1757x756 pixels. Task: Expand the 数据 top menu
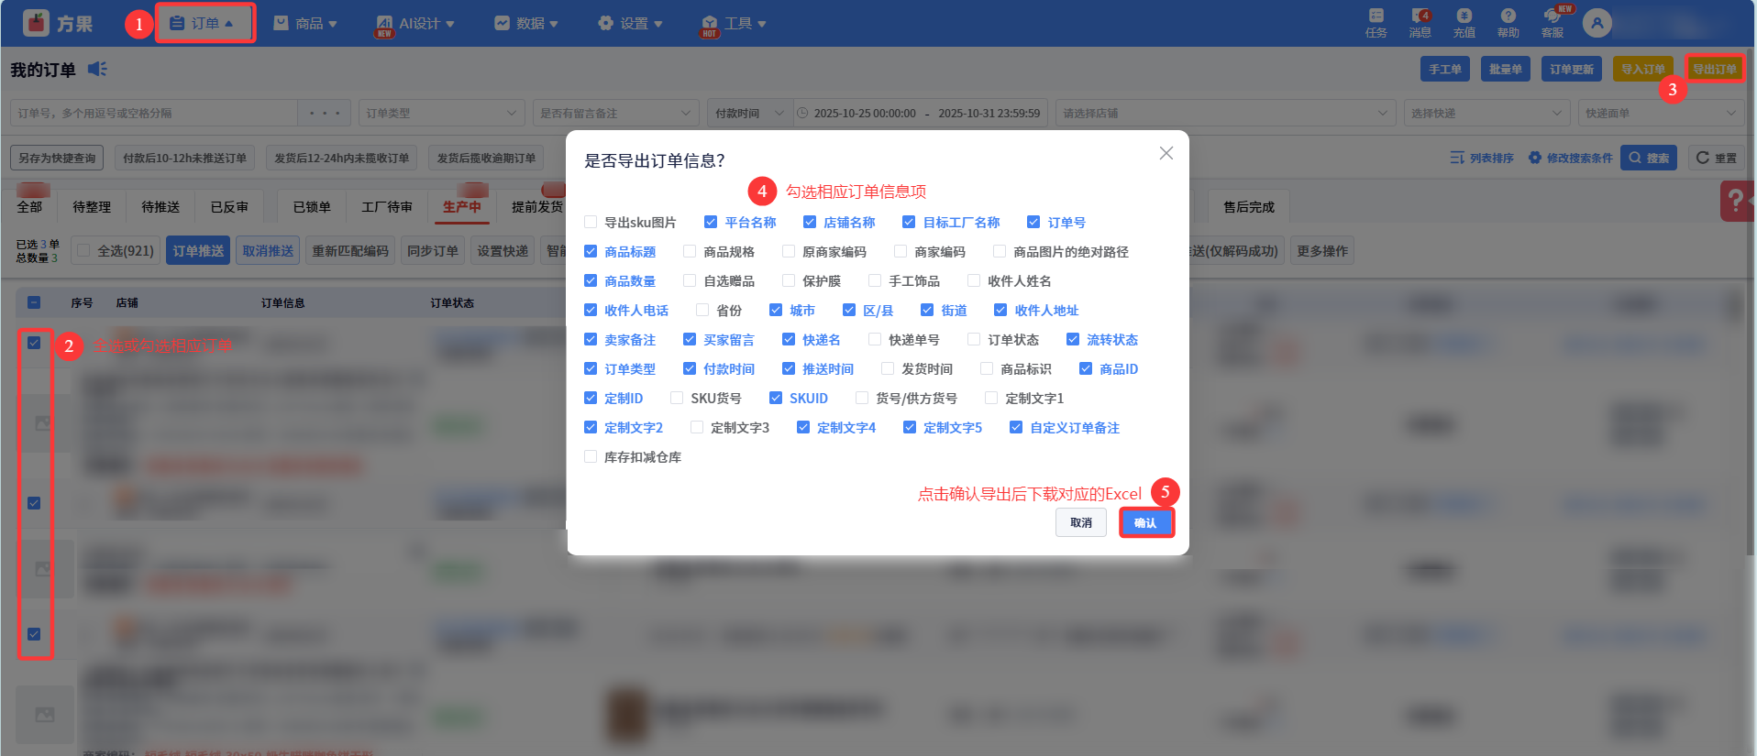526,23
